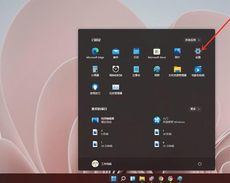Viewport: 230px width, 183px height.
Task: Open recommended Video Editor (视频编辑器)
Action: [x=103, y=120]
